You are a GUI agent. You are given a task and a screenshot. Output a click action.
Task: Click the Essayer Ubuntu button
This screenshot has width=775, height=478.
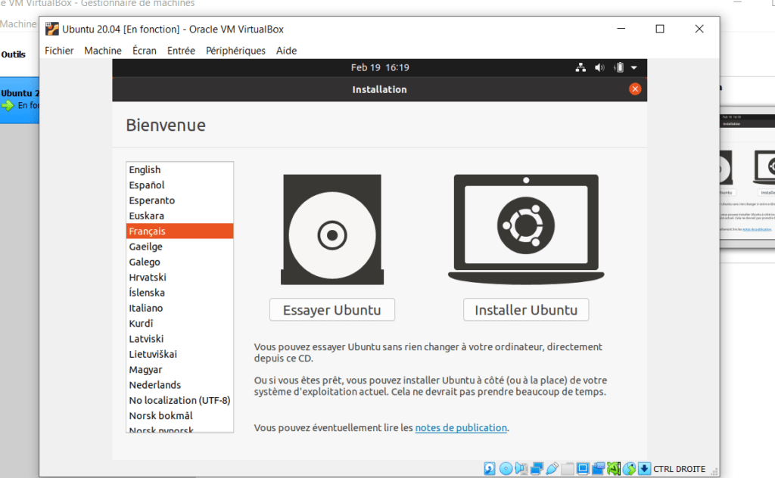(332, 309)
